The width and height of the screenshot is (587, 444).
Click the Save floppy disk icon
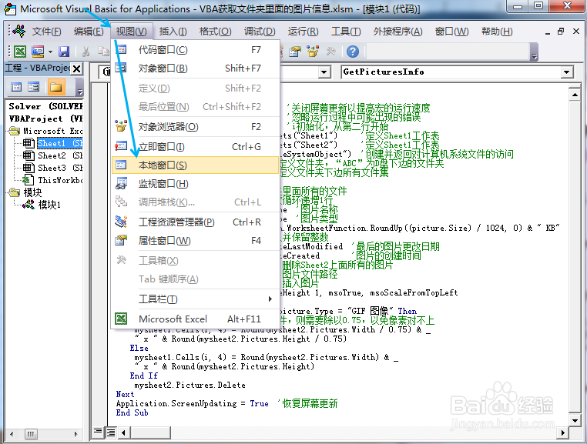[64, 52]
